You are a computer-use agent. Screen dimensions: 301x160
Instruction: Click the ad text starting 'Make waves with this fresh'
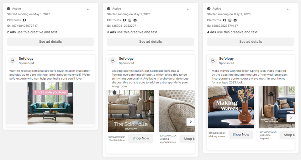point(249,76)
